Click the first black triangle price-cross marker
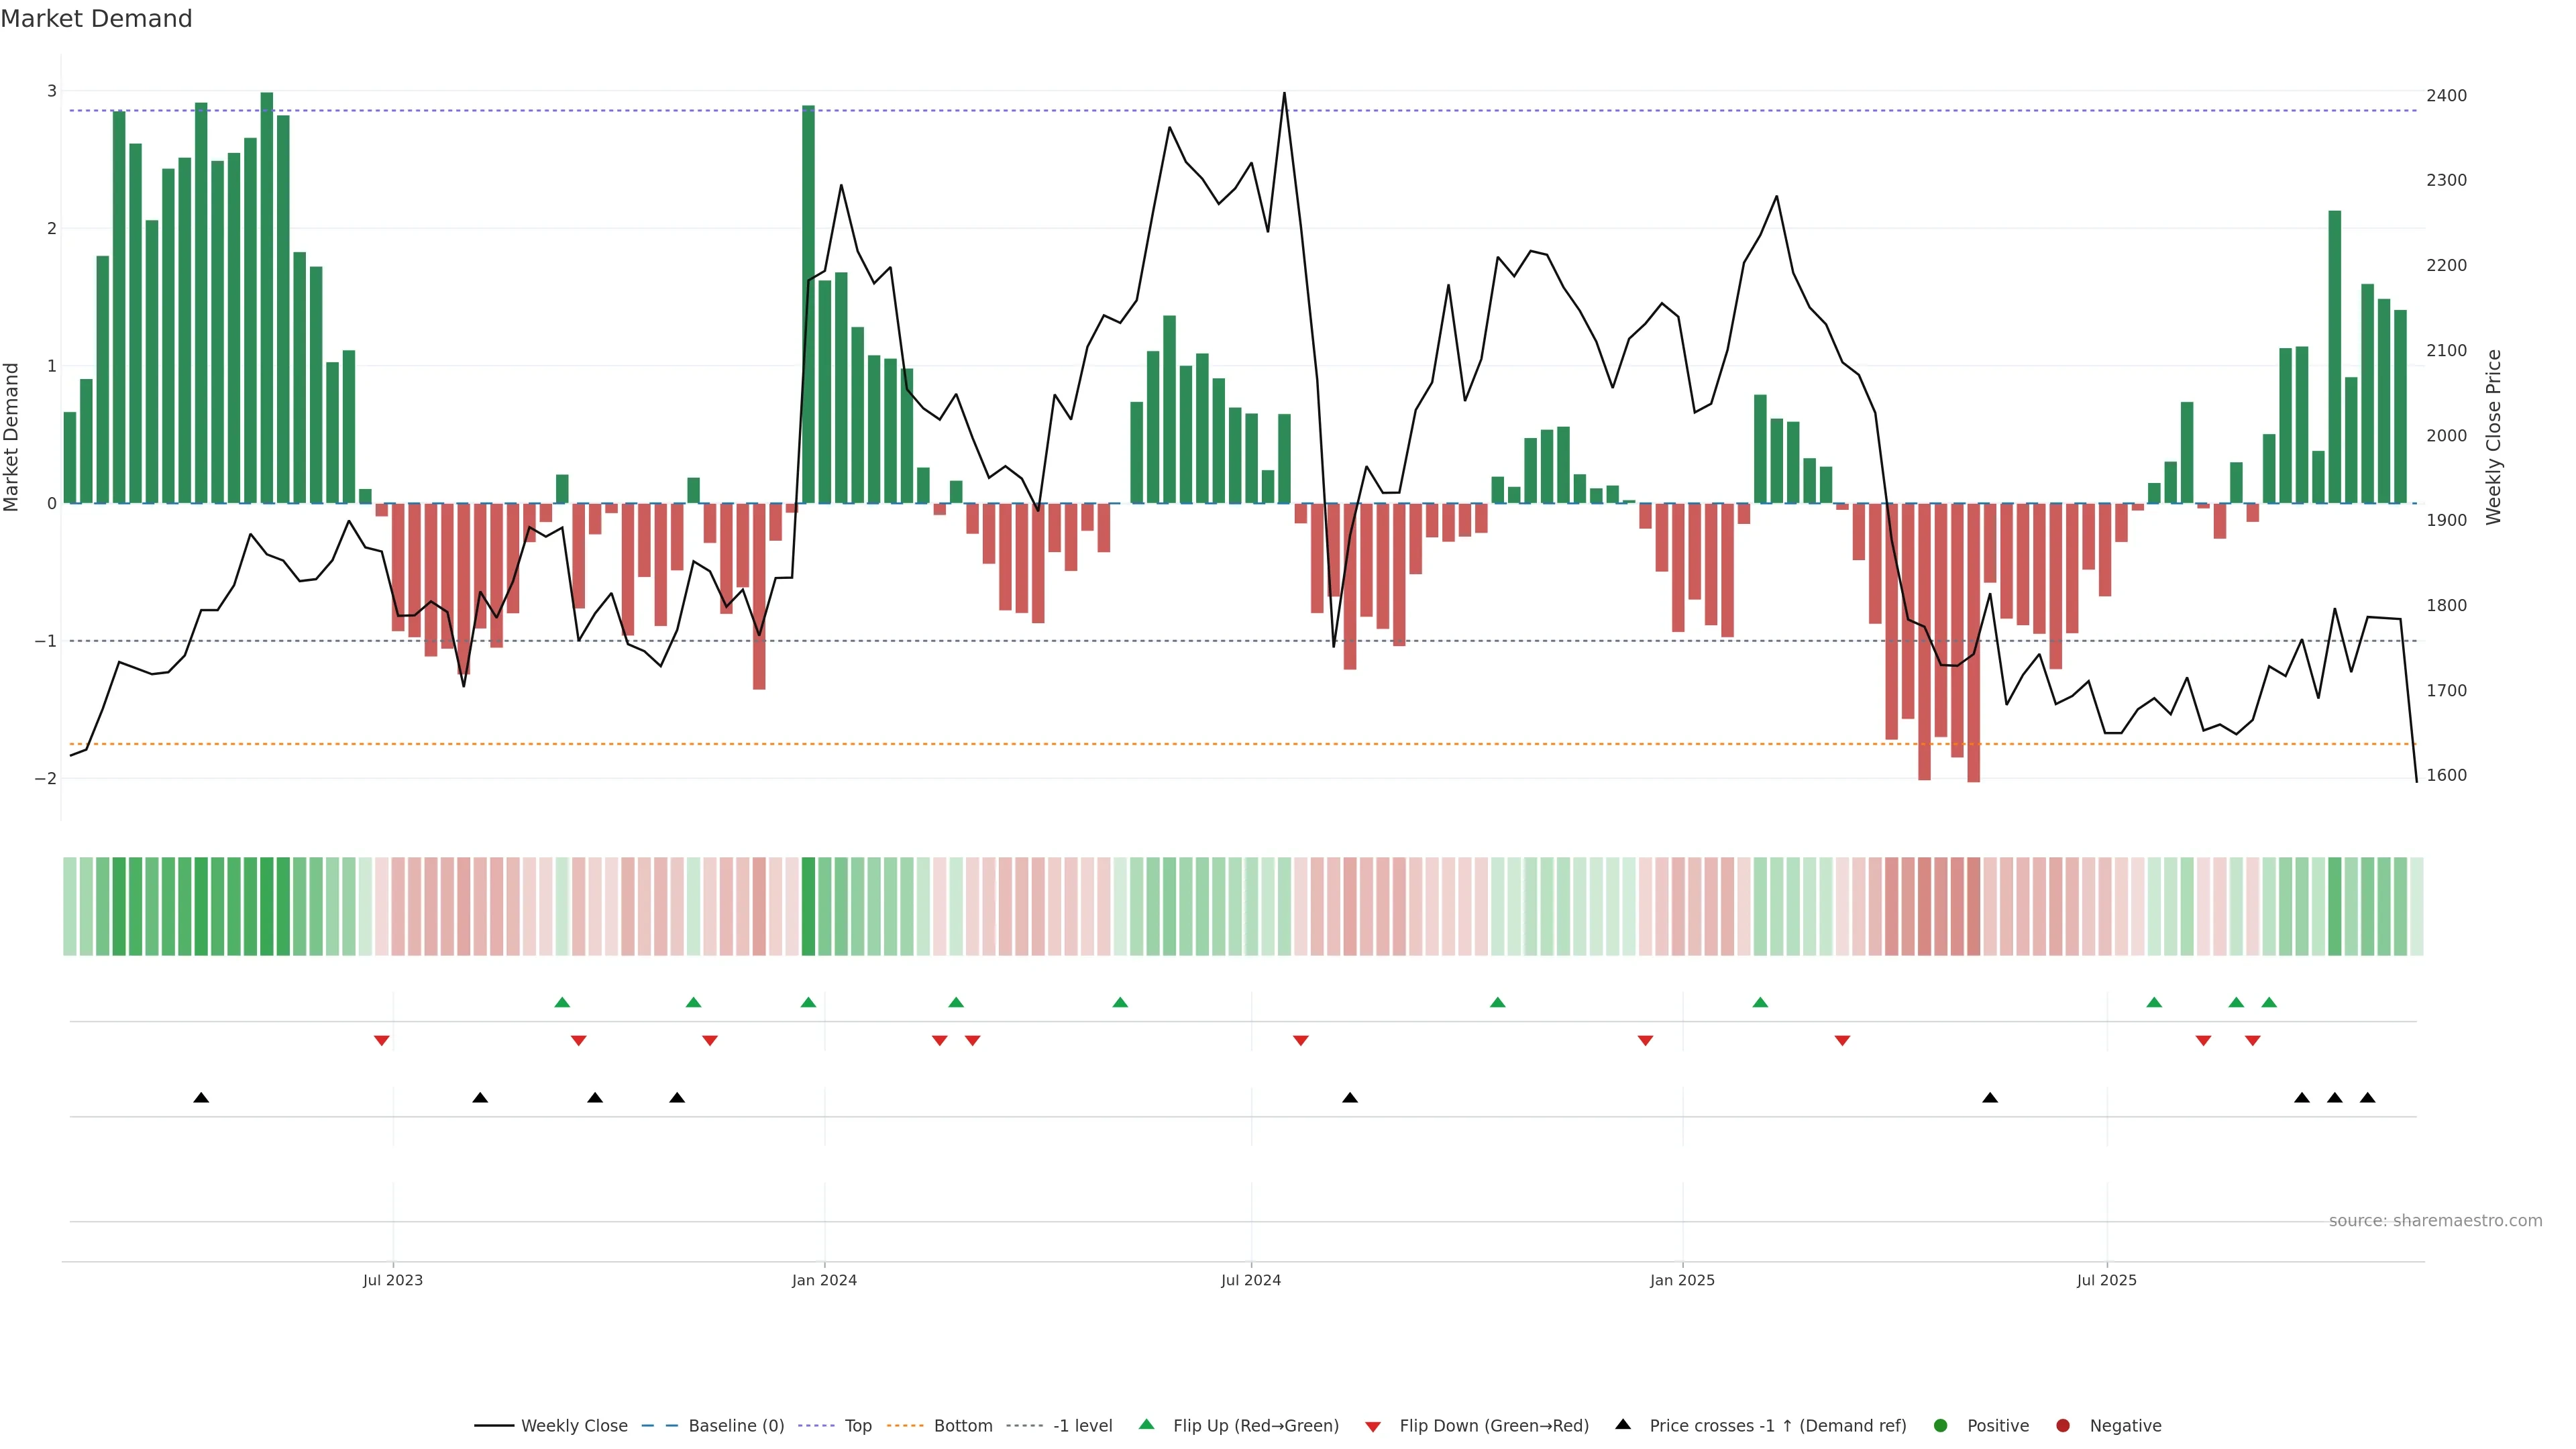This screenshot has width=2576, height=1449. pos(201,1098)
